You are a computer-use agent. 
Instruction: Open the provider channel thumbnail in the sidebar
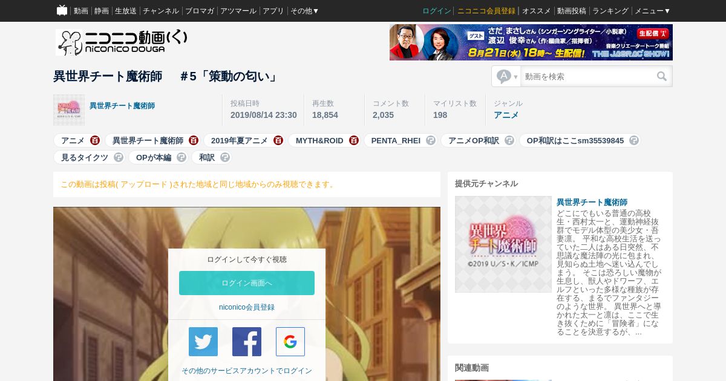coord(503,244)
